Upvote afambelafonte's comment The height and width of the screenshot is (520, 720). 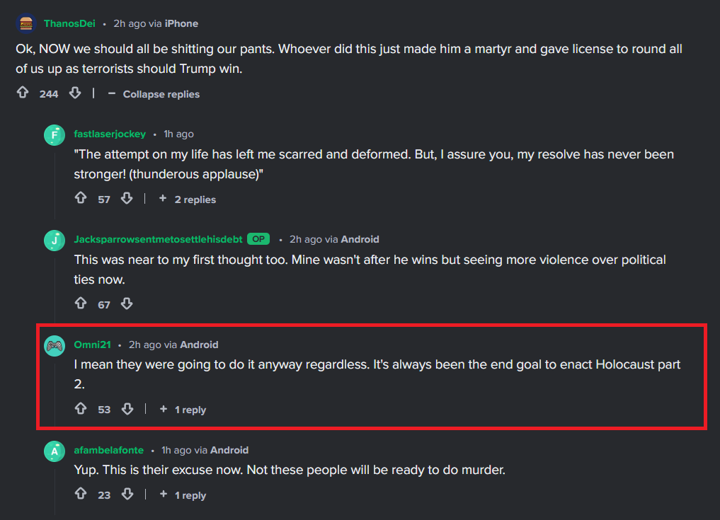pos(81,495)
